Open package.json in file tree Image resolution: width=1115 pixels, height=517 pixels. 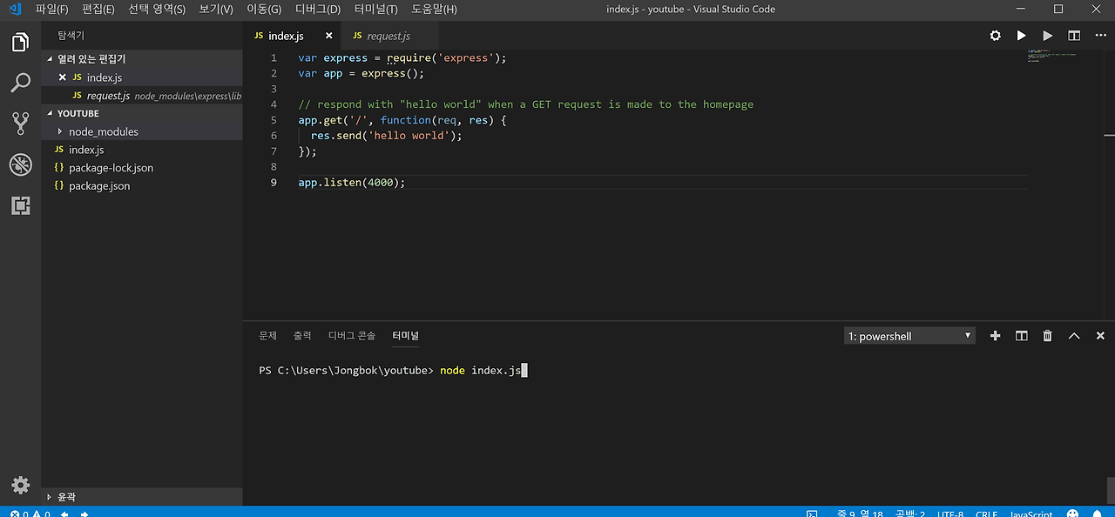tap(142, 186)
